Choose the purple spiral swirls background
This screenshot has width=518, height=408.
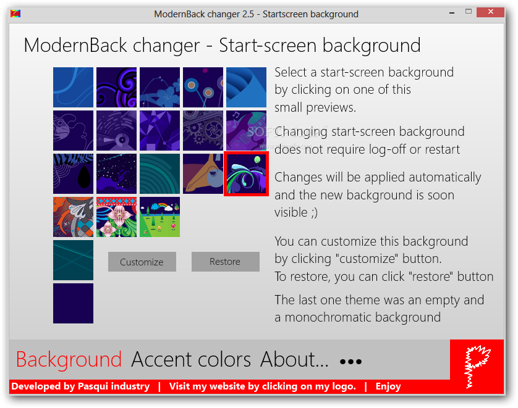point(116,88)
